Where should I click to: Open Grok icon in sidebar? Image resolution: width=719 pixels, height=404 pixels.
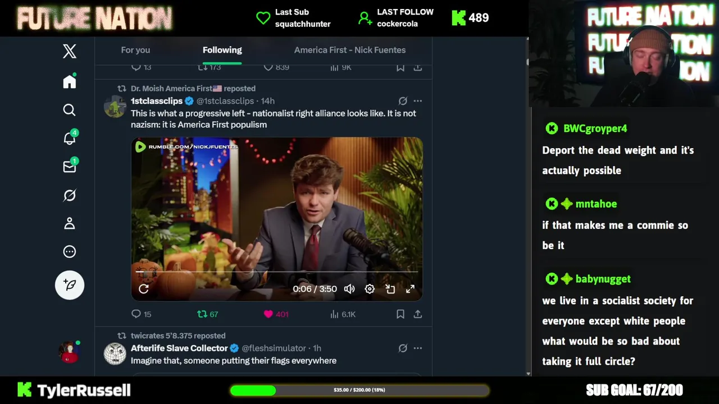pyautogui.click(x=70, y=195)
